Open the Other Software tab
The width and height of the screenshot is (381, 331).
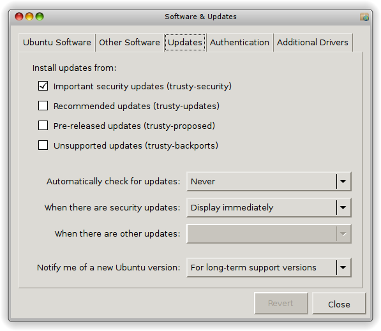point(130,43)
